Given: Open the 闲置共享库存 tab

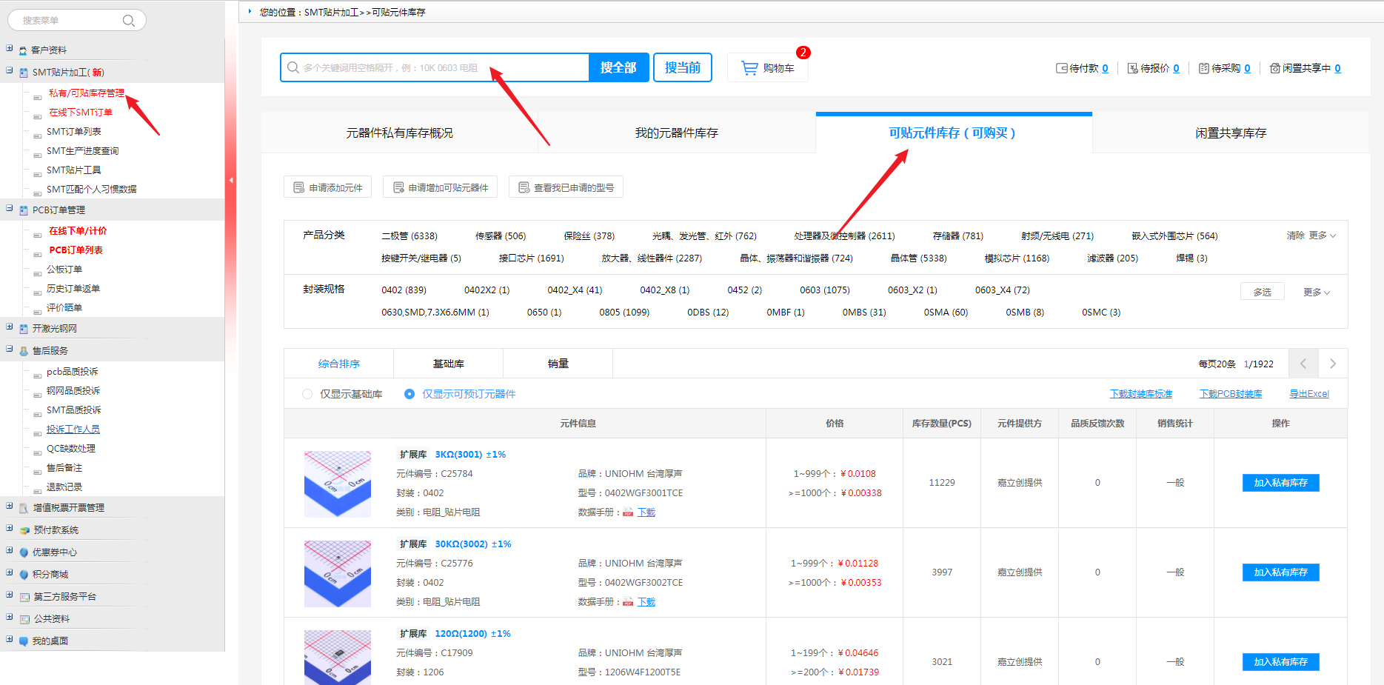Looking at the screenshot, I should click(x=1230, y=133).
